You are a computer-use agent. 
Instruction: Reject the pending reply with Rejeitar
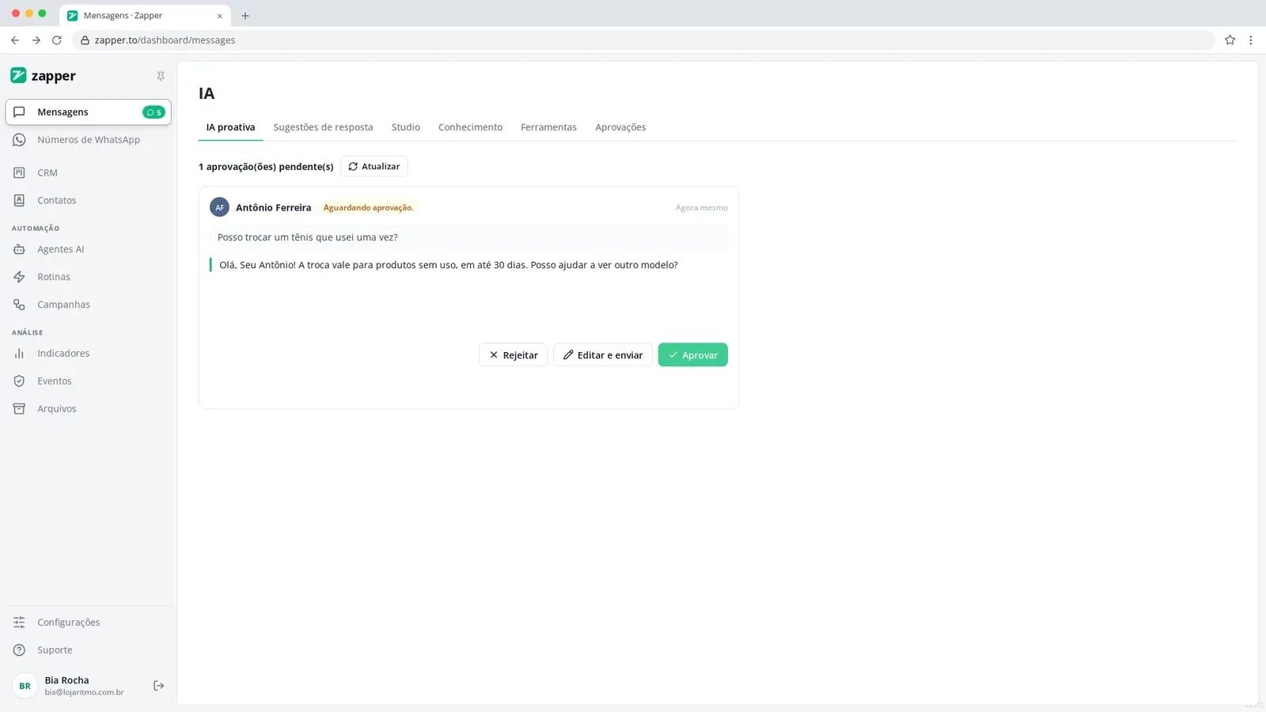514,355
